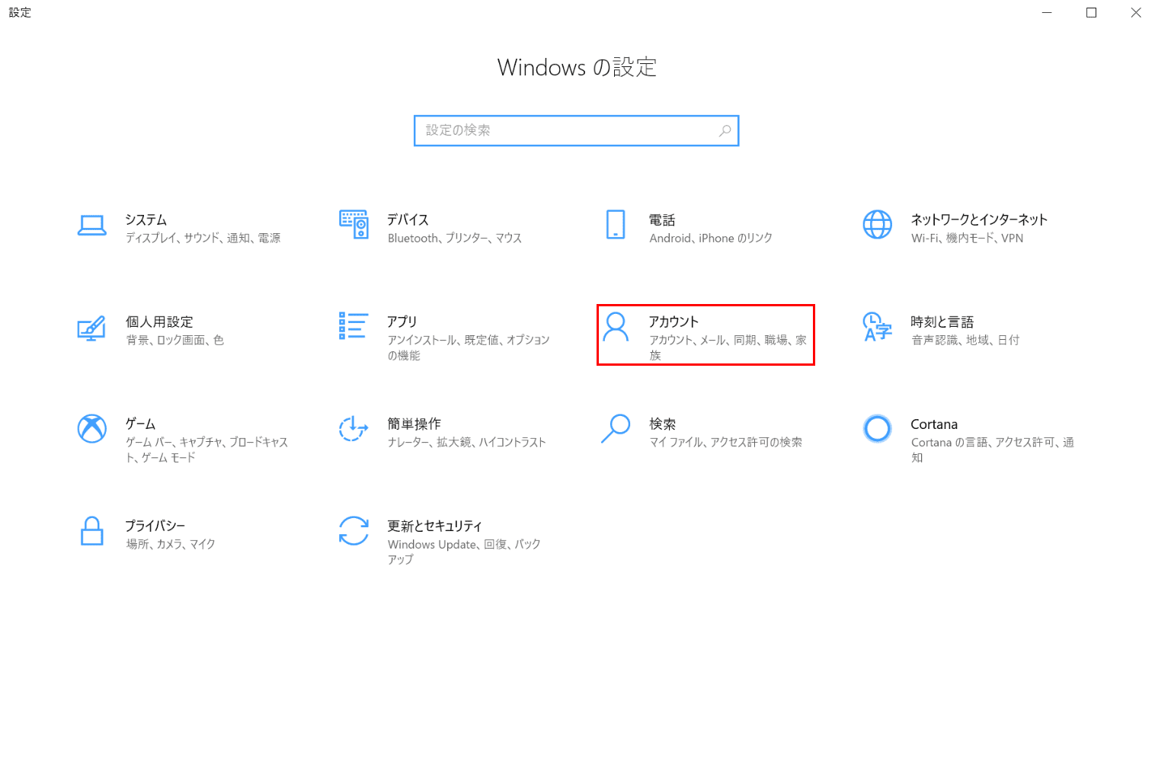The width and height of the screenshot is (1155, 781).
Task: Maximize the 設定 window
Action: (1091, 13)
